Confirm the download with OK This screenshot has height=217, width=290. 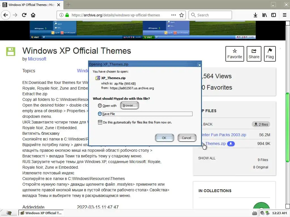(164, 138)
